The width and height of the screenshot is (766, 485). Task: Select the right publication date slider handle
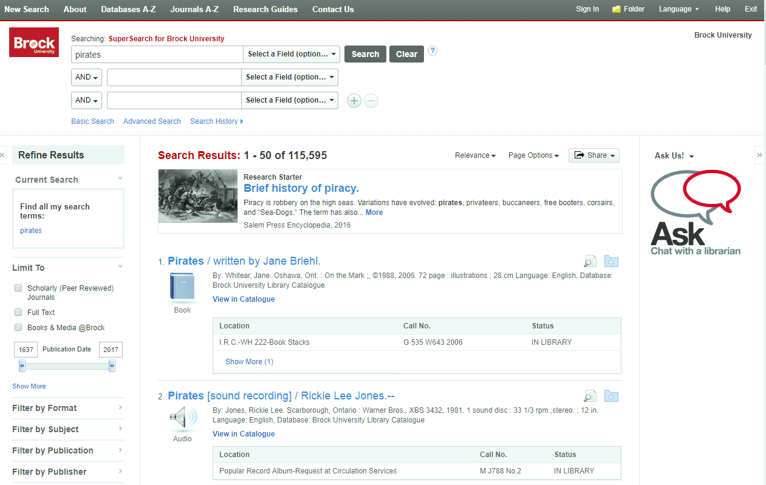tap(112, 366)
